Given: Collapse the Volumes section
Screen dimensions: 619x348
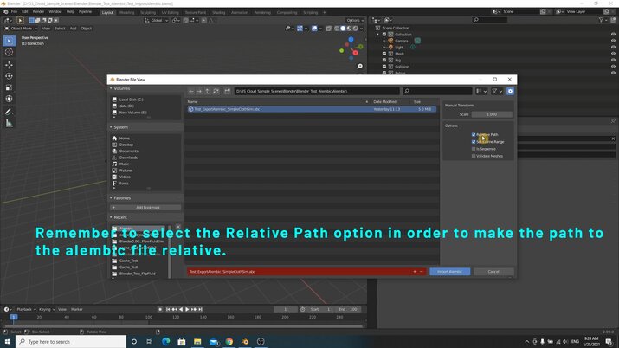Looking at the screenshot, I should pyautogui.click(x=111, y=88).
